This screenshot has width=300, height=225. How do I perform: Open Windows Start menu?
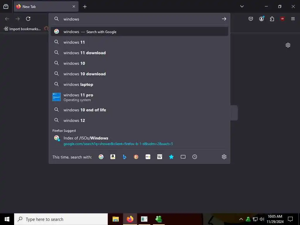7,219
